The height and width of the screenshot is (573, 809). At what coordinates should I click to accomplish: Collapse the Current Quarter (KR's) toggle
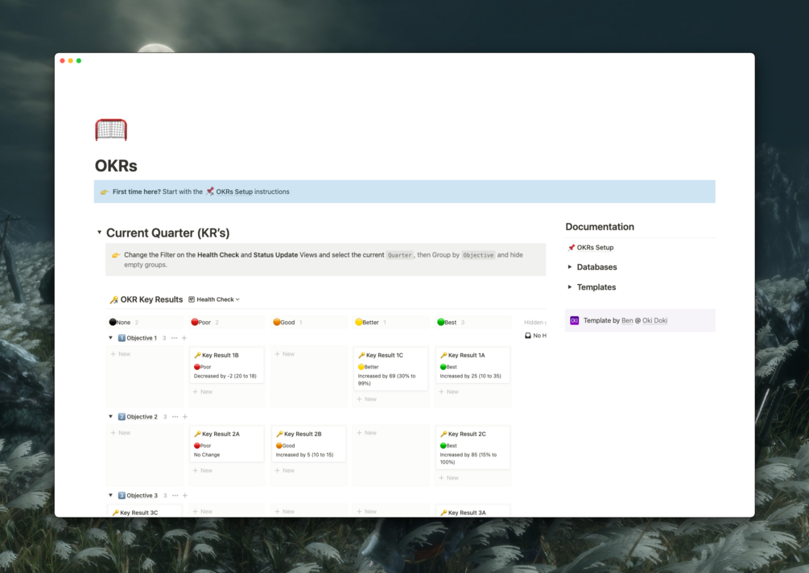pyautogui.click(x=99, y=233)
